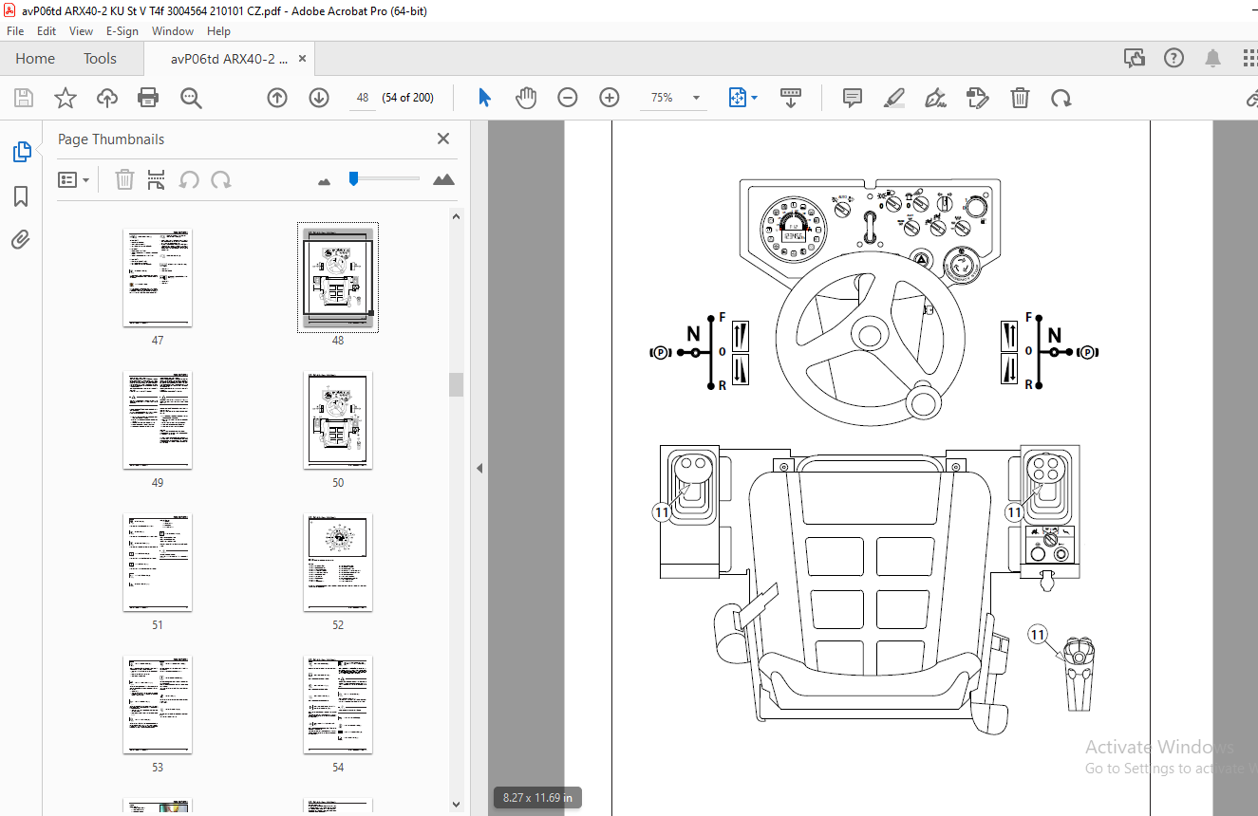This screenshot has width=1258, height=816.
Task: Zoom in with the plus button
Action: pyautogui.click(x=610, y=98)
